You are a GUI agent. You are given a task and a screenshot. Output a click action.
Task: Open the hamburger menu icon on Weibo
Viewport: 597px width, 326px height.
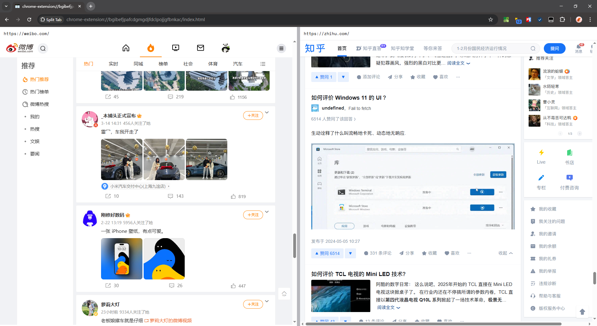pyautogui.click(x=281, y=48)
